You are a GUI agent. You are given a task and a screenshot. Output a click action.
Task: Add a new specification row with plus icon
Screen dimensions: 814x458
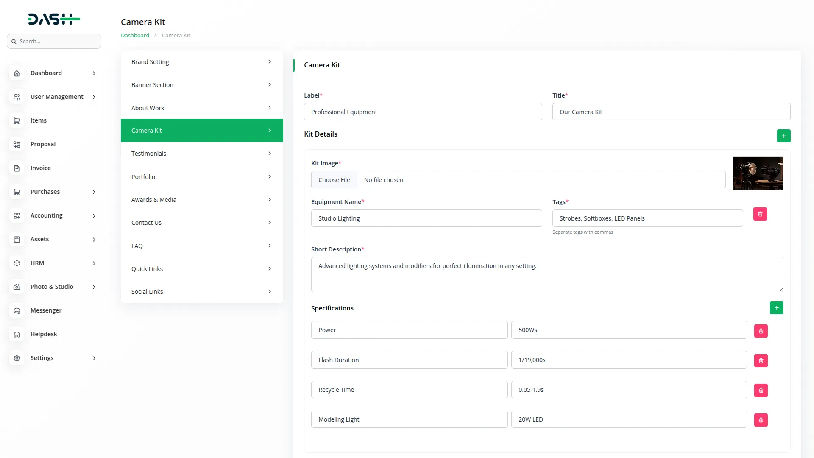[776, 308]
